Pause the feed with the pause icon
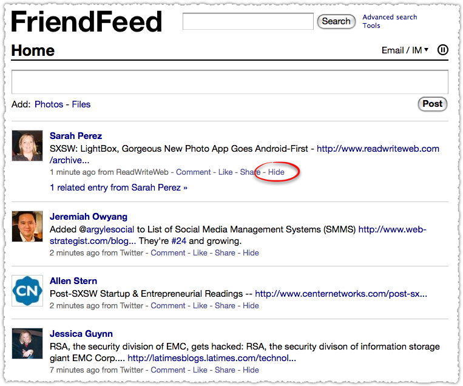 pos(442,50)
